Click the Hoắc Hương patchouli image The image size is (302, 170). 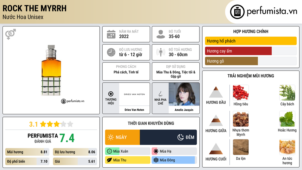tap(287, 119)
